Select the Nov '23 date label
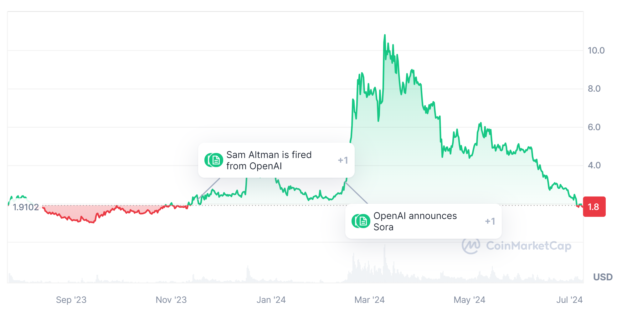The image size is (622, 316). click(171, 300)
